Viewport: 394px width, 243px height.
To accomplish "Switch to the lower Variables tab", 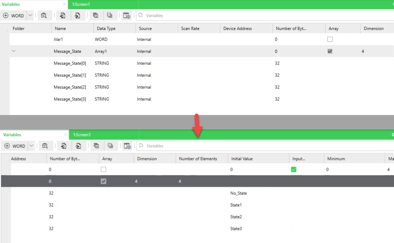I will [x=12, y=135].
